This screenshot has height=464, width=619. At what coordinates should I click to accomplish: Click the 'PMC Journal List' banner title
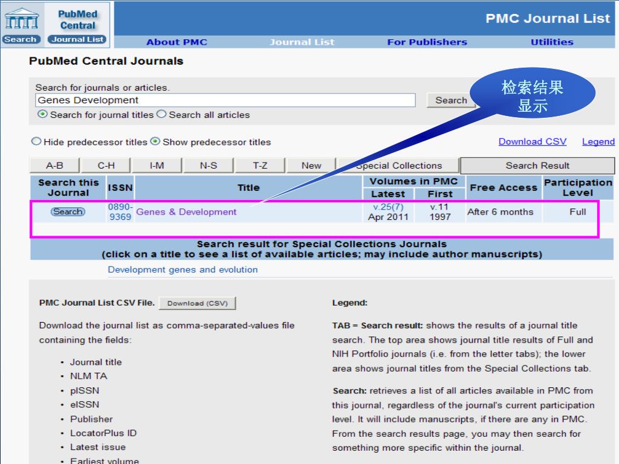tap(548, 19)
